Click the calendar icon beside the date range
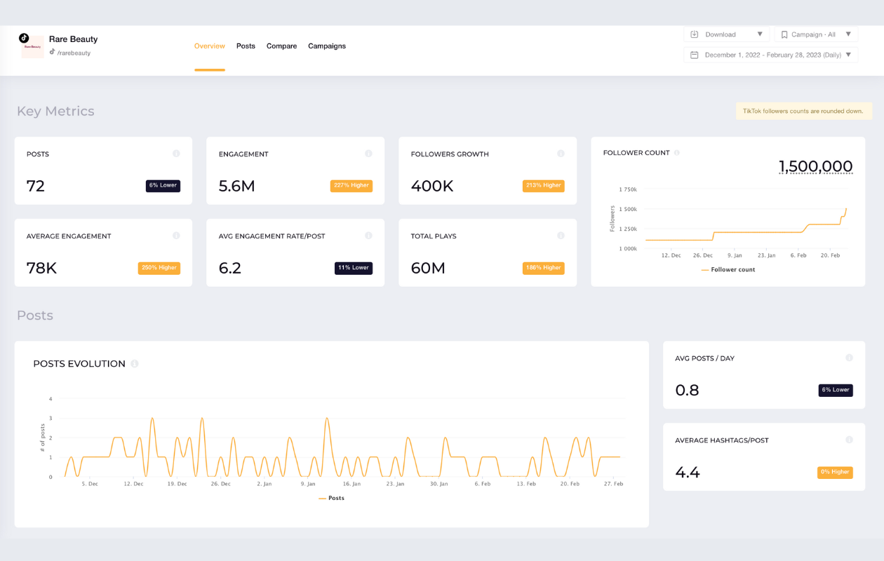 coord(695,55)
